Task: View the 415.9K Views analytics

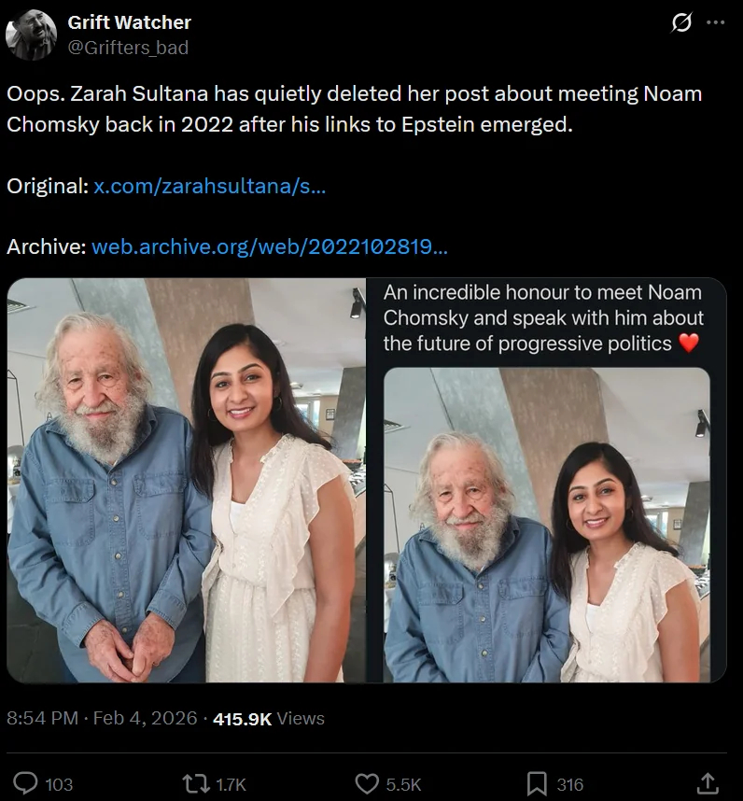Action: pos(269,719)
